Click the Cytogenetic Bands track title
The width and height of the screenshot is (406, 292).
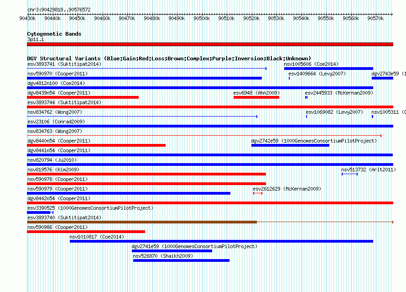(54, 34)
